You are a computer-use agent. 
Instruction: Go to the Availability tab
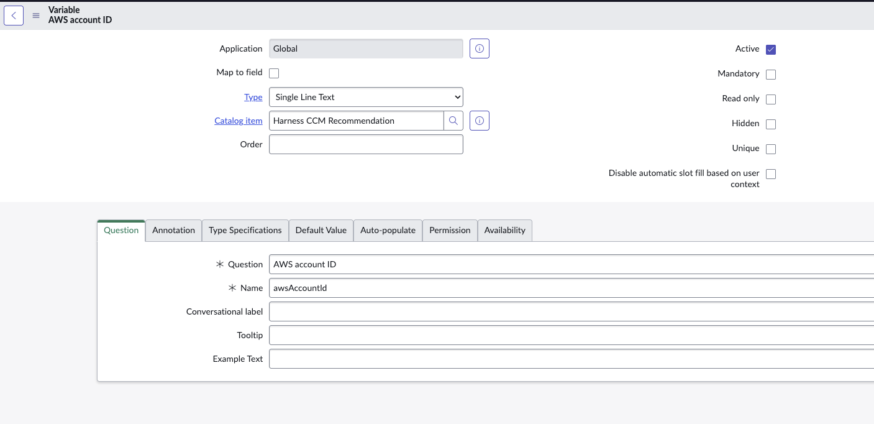point(504,230)
